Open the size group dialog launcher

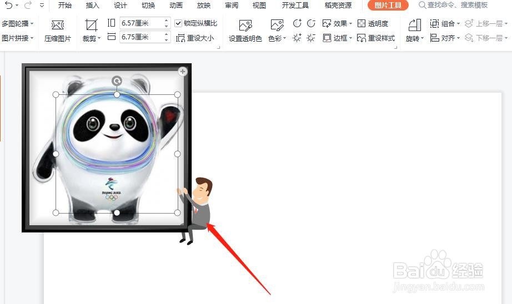coord(218,47)
